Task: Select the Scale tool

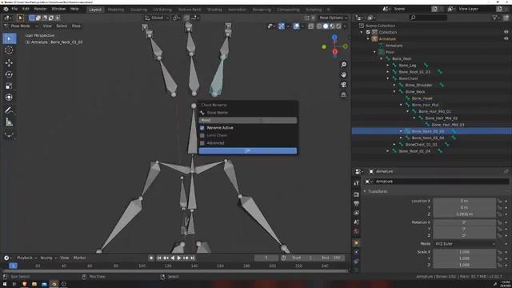Action: [x=9, y=86]
